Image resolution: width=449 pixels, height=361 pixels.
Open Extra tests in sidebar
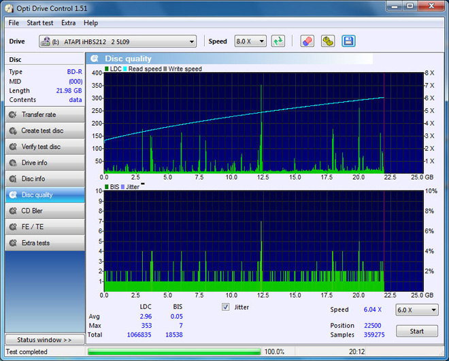coord(45,243)
